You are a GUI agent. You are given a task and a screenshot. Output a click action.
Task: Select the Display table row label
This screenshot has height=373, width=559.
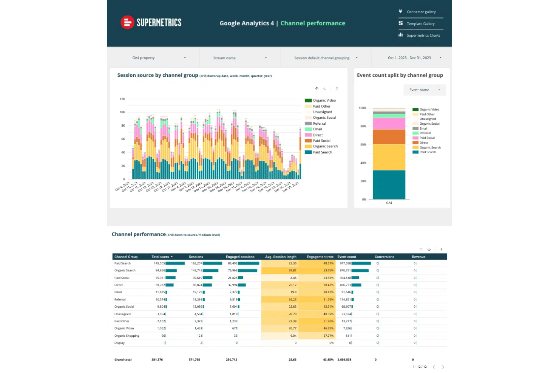tap(119, 343)
